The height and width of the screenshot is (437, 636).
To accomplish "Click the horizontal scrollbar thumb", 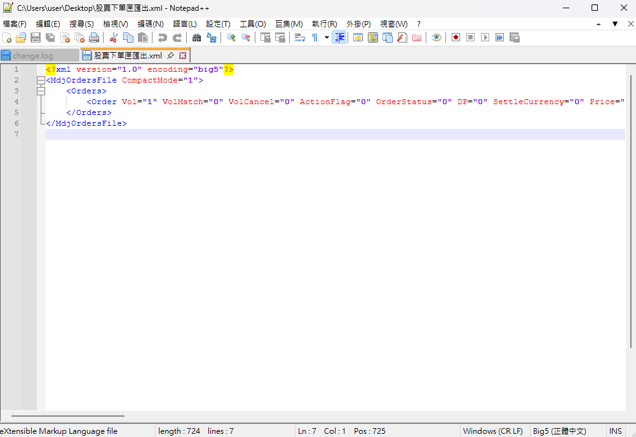I will click(68, 416).
